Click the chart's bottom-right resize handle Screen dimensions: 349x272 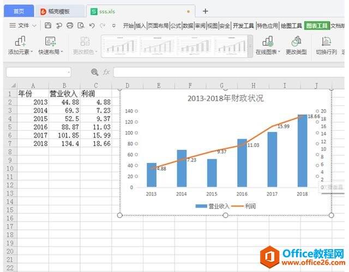click(331, 215)
